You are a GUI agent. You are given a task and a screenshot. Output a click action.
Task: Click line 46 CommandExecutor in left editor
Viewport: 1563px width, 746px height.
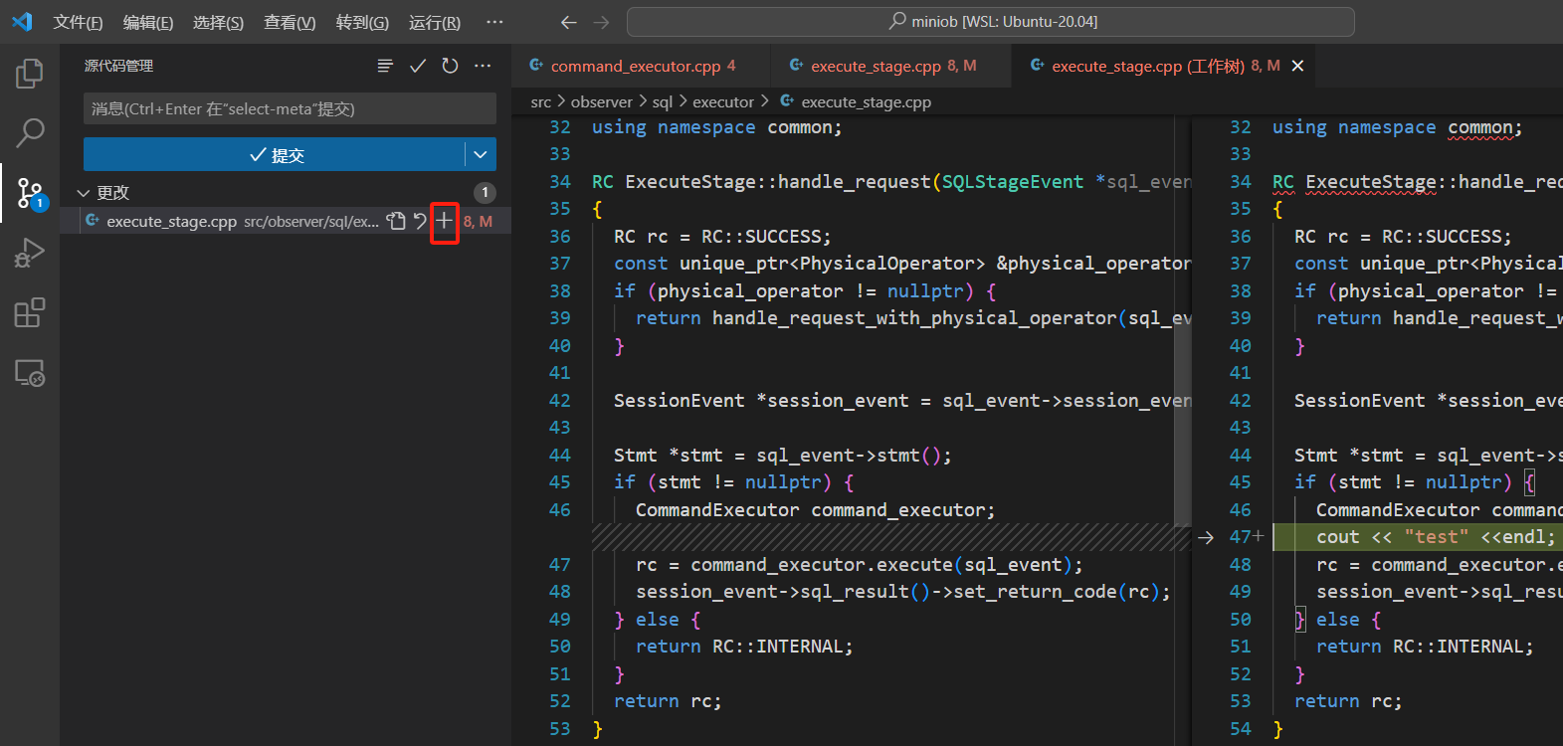[816, 510]
